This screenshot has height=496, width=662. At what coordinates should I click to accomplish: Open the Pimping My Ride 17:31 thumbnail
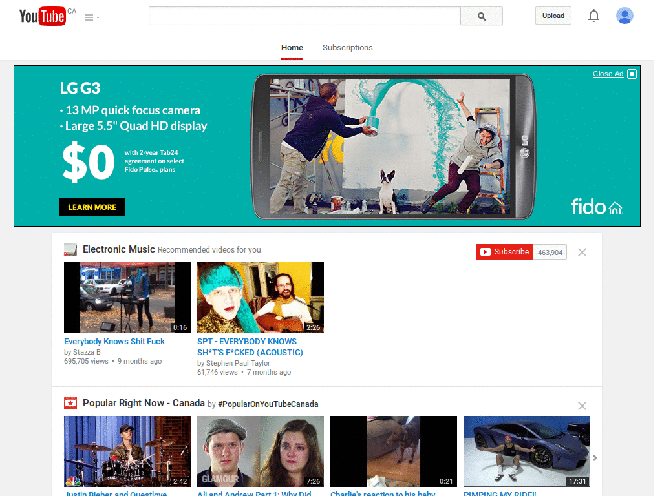(x=527, y=451)
